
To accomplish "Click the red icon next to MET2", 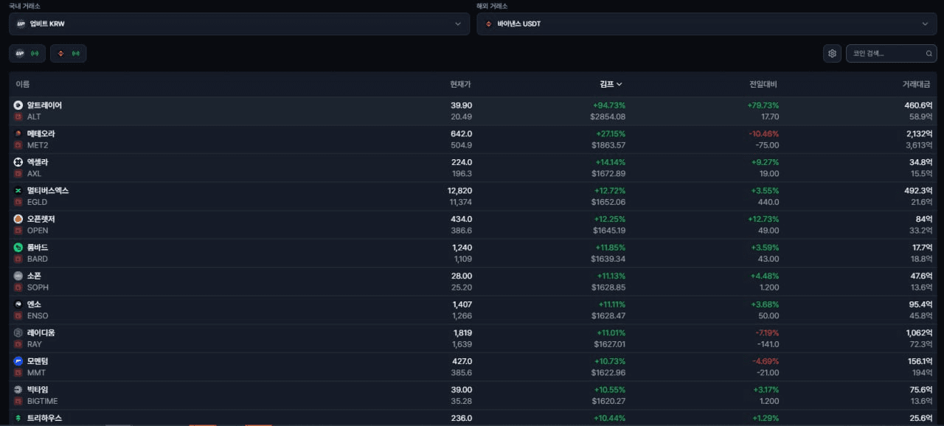I will 18,145.
